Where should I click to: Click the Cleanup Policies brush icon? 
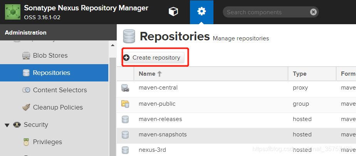(26, 107)
